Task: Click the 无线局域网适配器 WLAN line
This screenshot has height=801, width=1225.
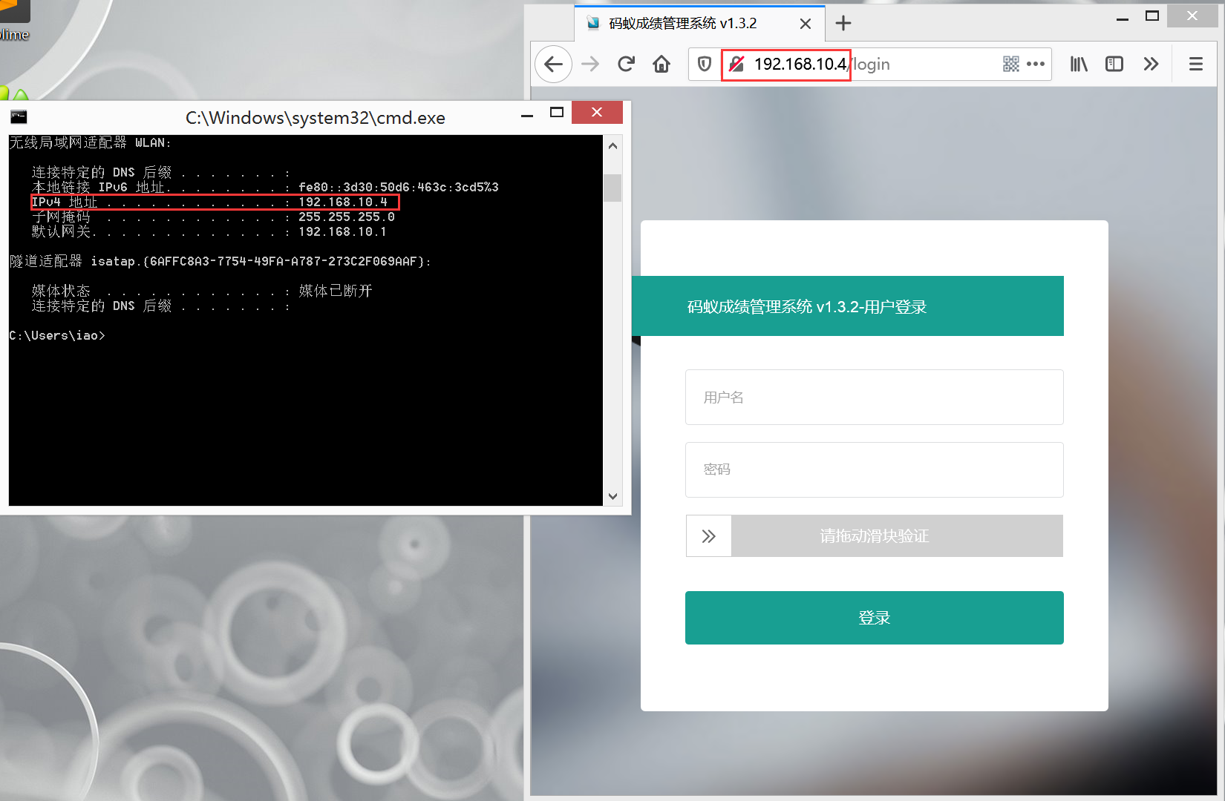Action: [x=90, y=142]
